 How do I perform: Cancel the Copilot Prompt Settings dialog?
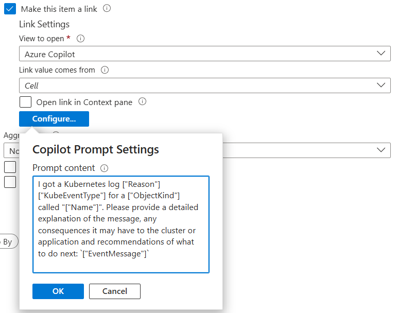coord(115,291)
